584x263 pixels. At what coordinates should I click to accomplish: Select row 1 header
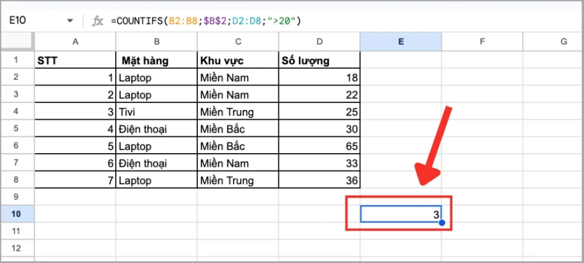tap(18, 60)
